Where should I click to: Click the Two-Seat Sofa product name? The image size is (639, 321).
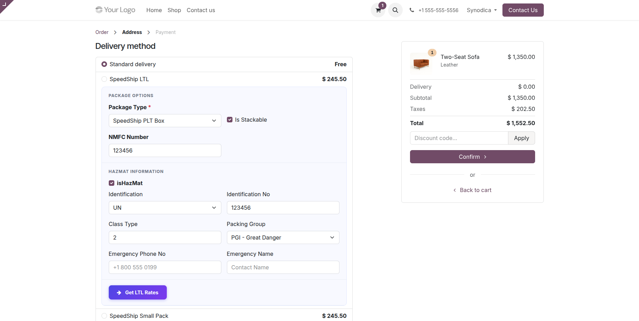click(460, 57)
